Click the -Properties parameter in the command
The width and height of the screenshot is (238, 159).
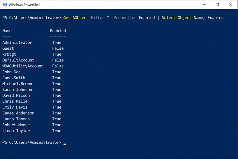[x=124, y=18]
